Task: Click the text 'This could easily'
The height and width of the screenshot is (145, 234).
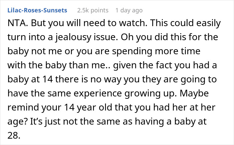Action: 185,23
